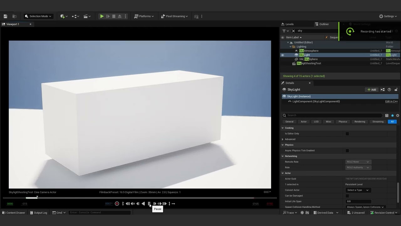Click the skip frame play button
Image resolution: width=401 pixels, height=226 pixels.
(x=108, y=16)
